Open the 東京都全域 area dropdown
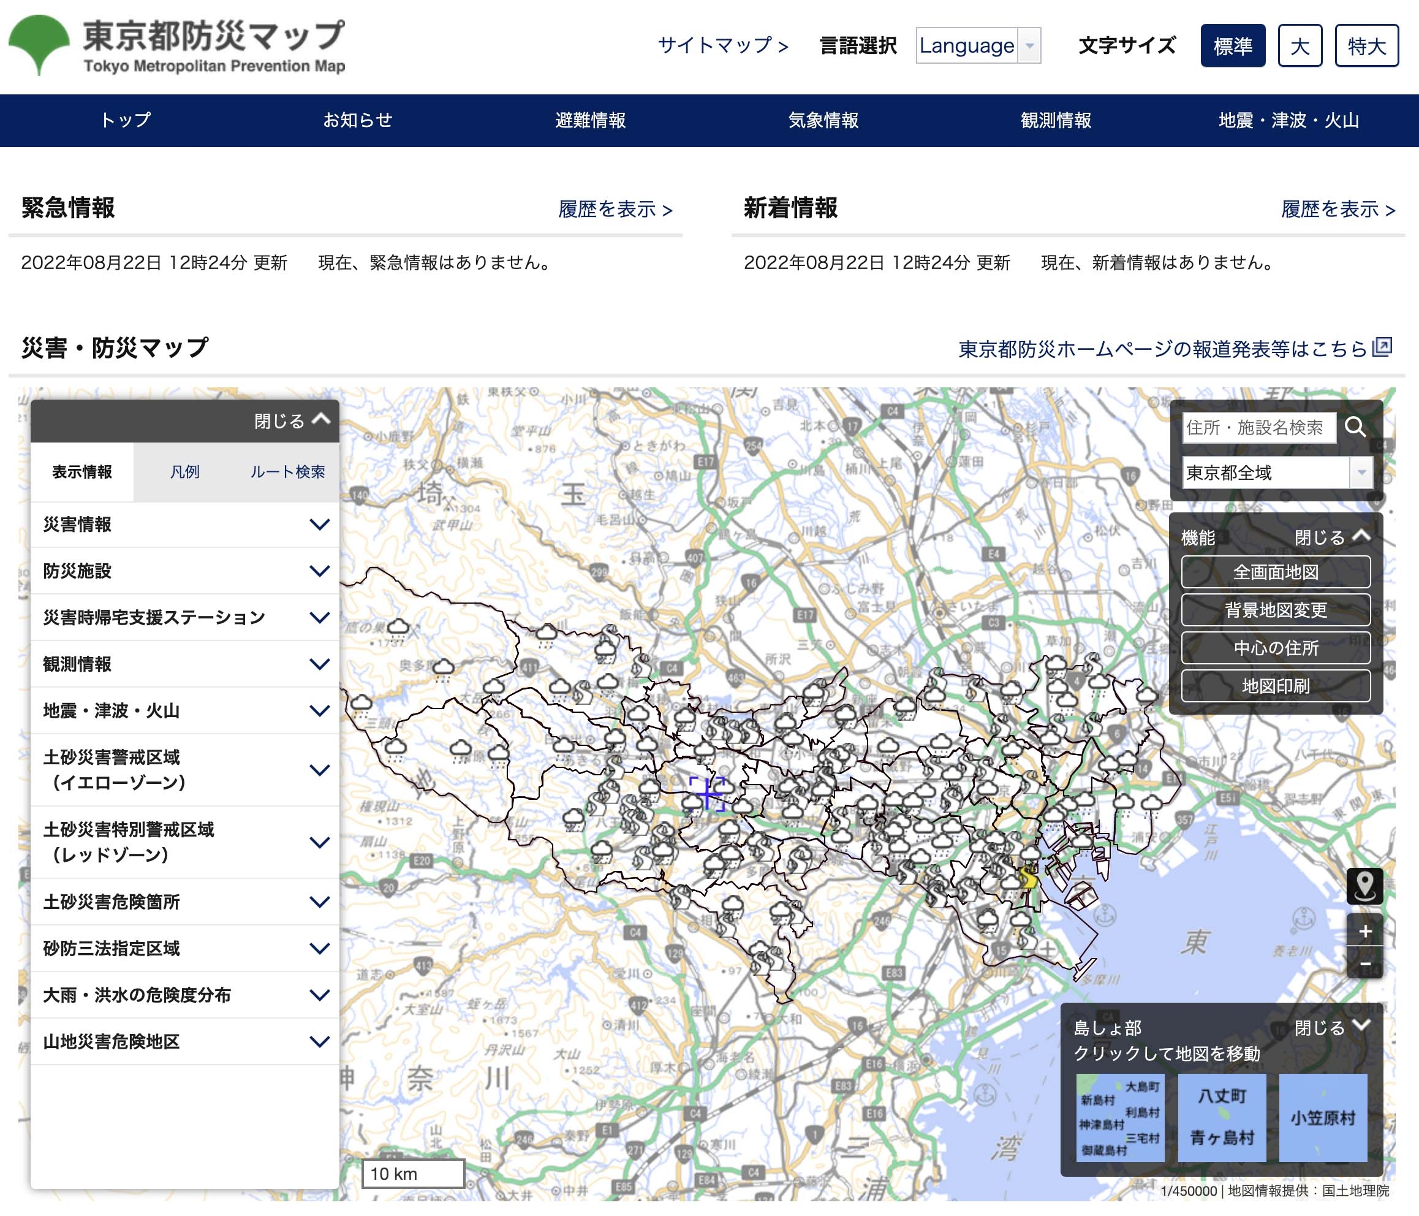This screenshot has height=1216, width=1419. coord(1277,473)
